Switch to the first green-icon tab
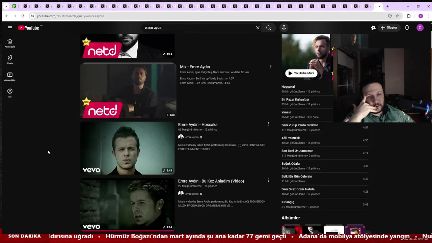Viewport: 432px width, 243px height. 15,6
